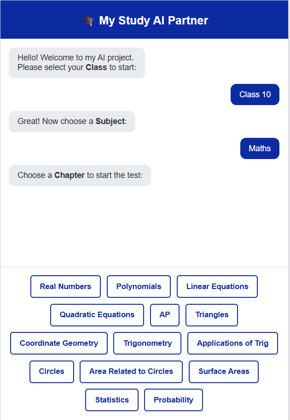Start the Statistics chapter test

click(112, 400)
